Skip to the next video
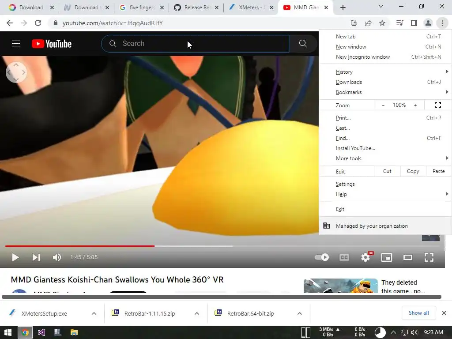Image resolution: width=452 pixels, height=339 pixels. (36, 257)
